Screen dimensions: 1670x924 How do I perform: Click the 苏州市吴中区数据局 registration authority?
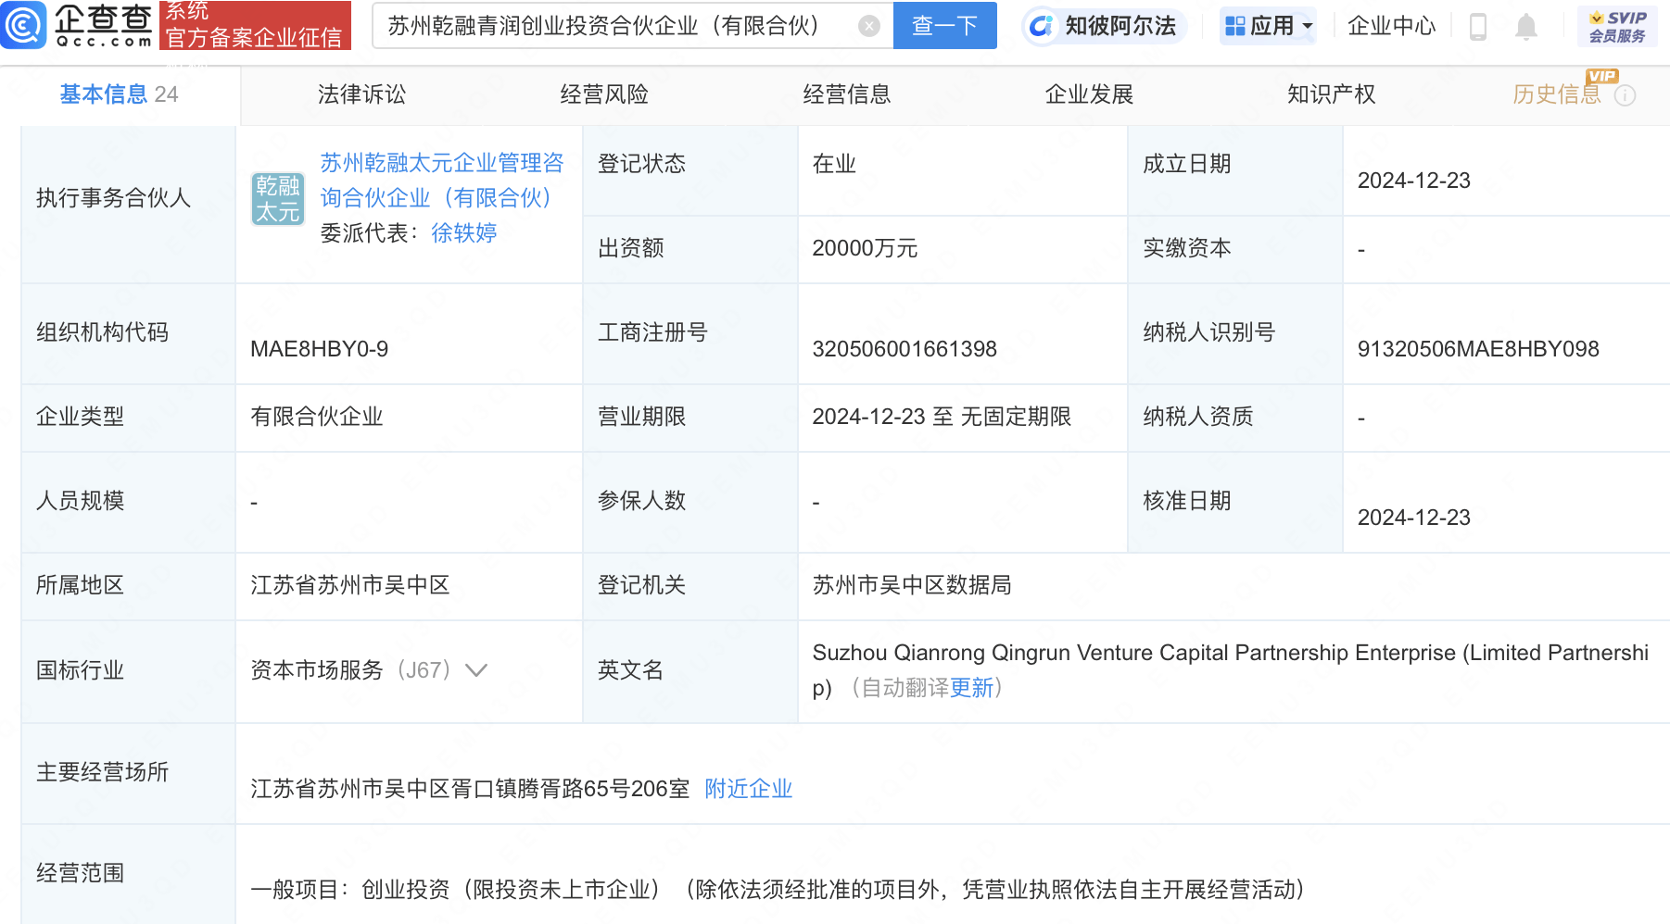point(912,585)
